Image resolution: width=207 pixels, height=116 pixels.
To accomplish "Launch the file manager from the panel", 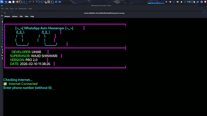I will (10, 2).
